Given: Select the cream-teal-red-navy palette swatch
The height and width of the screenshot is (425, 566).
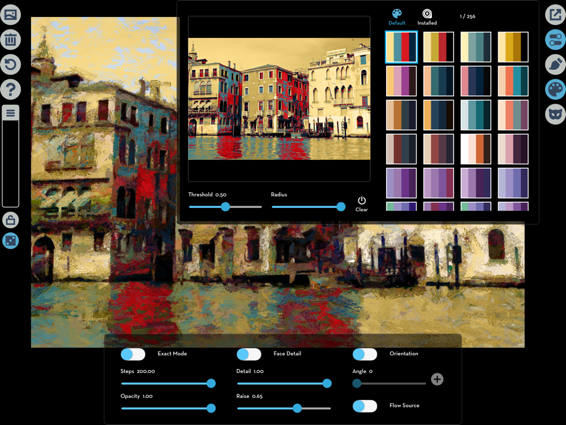Looking at the screenshot, I should (401, 47).
